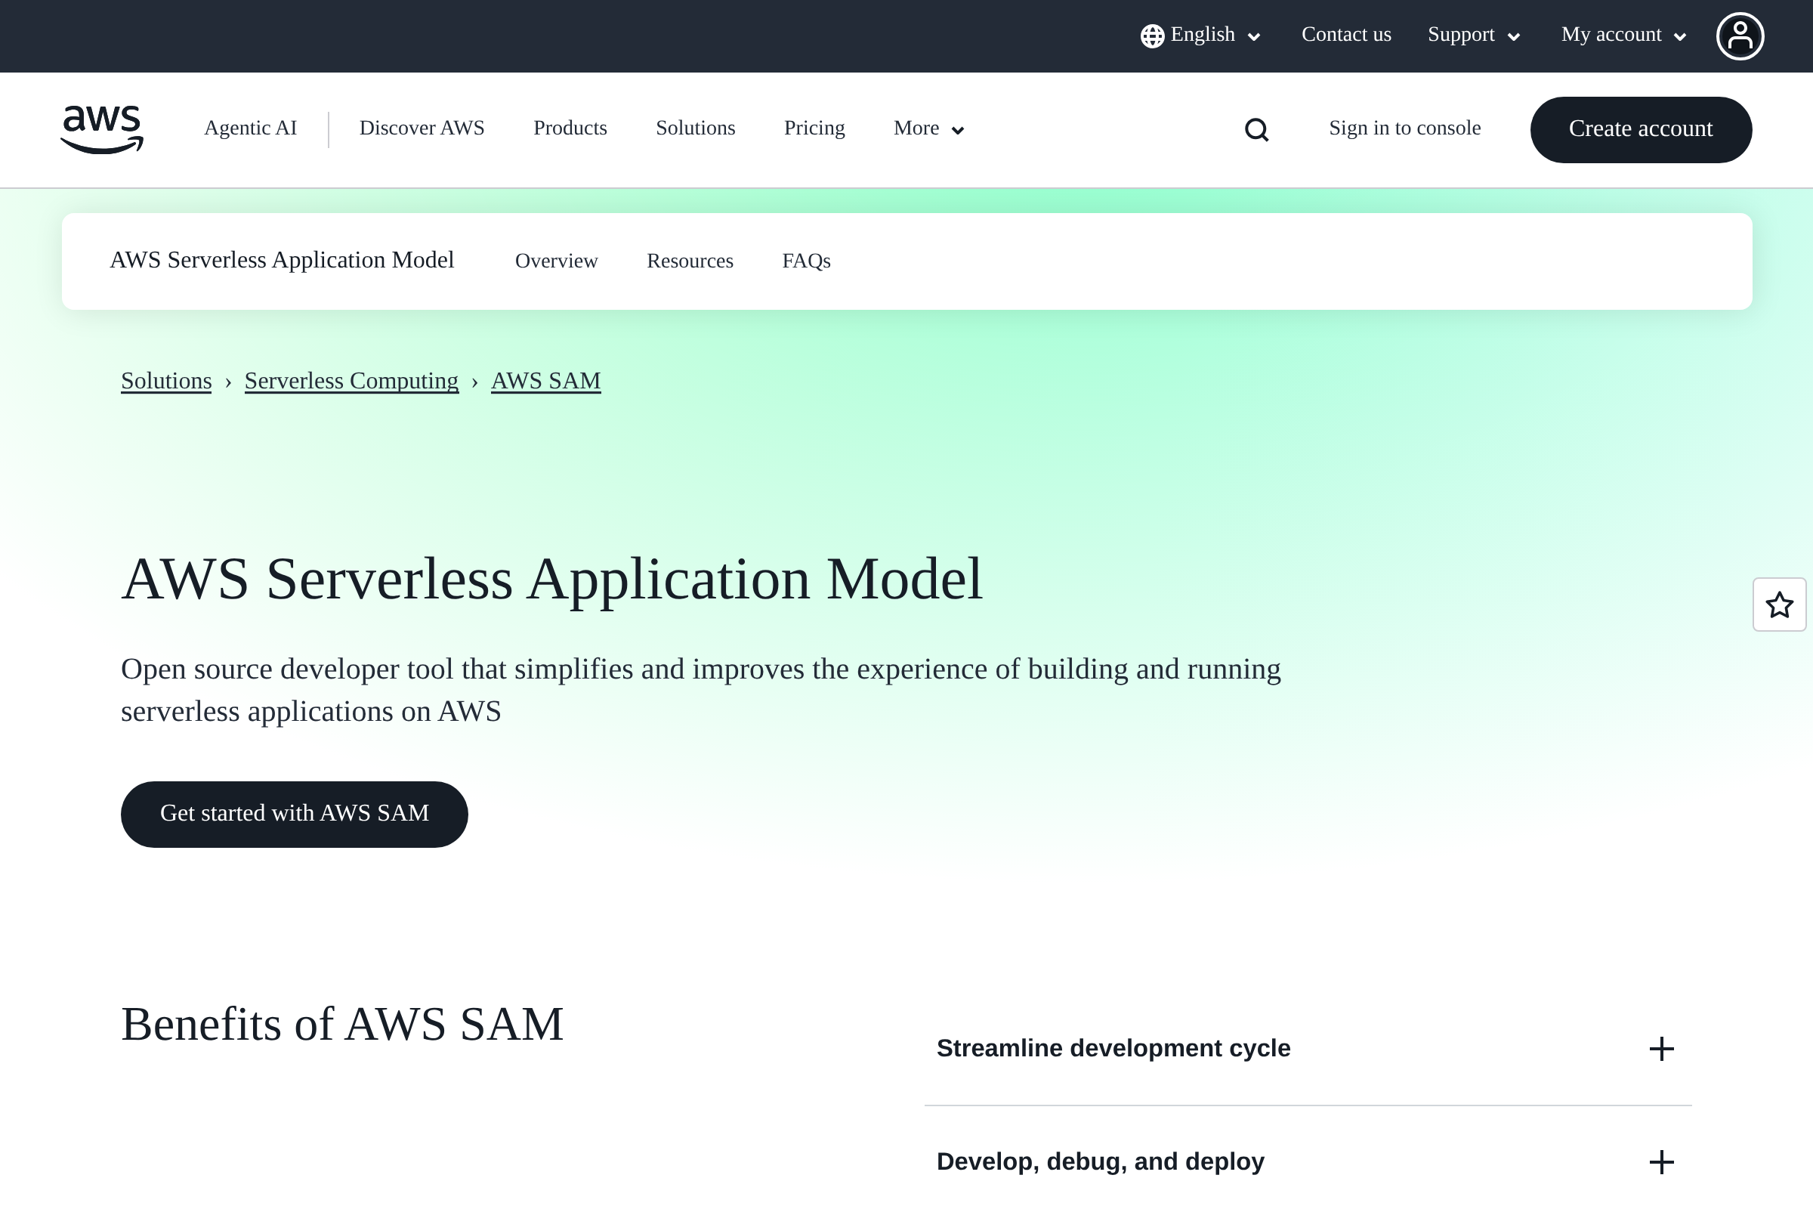Click the globe language icon

click(1151, 36)
